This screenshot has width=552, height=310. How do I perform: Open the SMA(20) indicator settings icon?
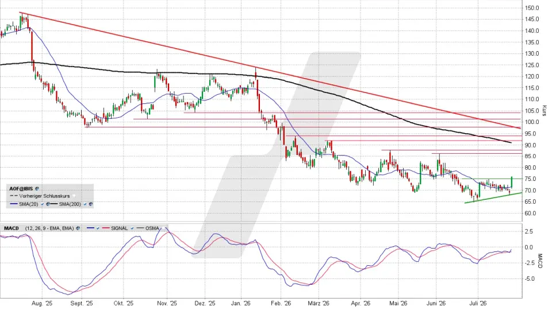click(48, 204)
